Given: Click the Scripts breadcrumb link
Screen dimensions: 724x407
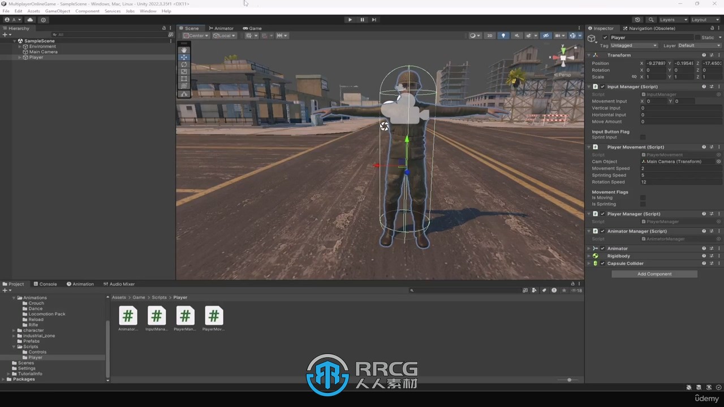Looking at the screenshot, I should 159,297.
